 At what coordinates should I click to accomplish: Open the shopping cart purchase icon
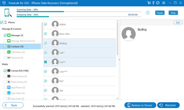coord(149,3)
